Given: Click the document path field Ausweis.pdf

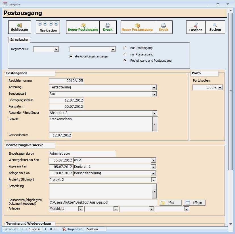Looking at the screenshot, I should 103,202.
